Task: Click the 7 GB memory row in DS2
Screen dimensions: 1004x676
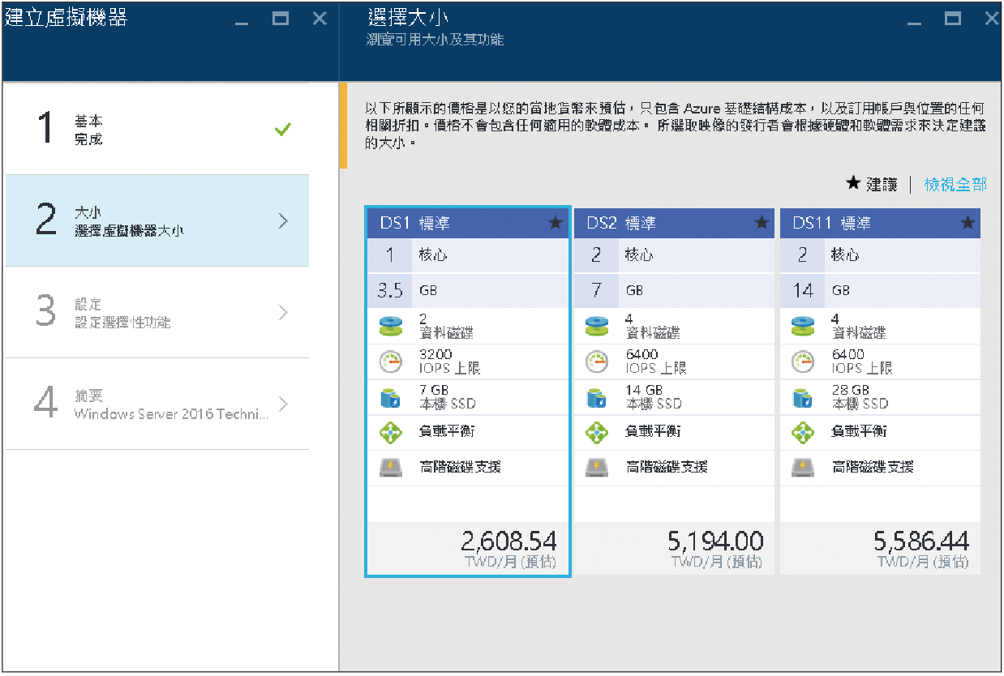Action: (x=674, y=290)
